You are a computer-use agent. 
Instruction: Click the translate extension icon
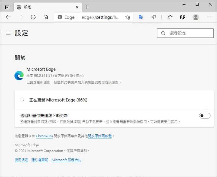pyautogui.click(x=141, y=17)
